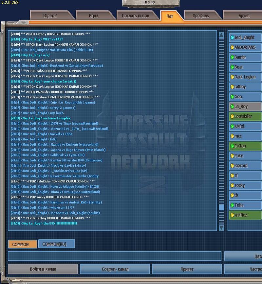Open the МЕНЮ button at top
This screenshot has height=284, width=262.
tap(151, 3)
